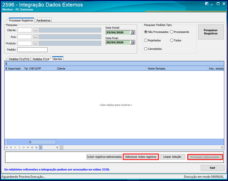Viewport: 228px width, 181px height.
Task: Click the next record arrow in navigator
Action: (x=19, y=147)
